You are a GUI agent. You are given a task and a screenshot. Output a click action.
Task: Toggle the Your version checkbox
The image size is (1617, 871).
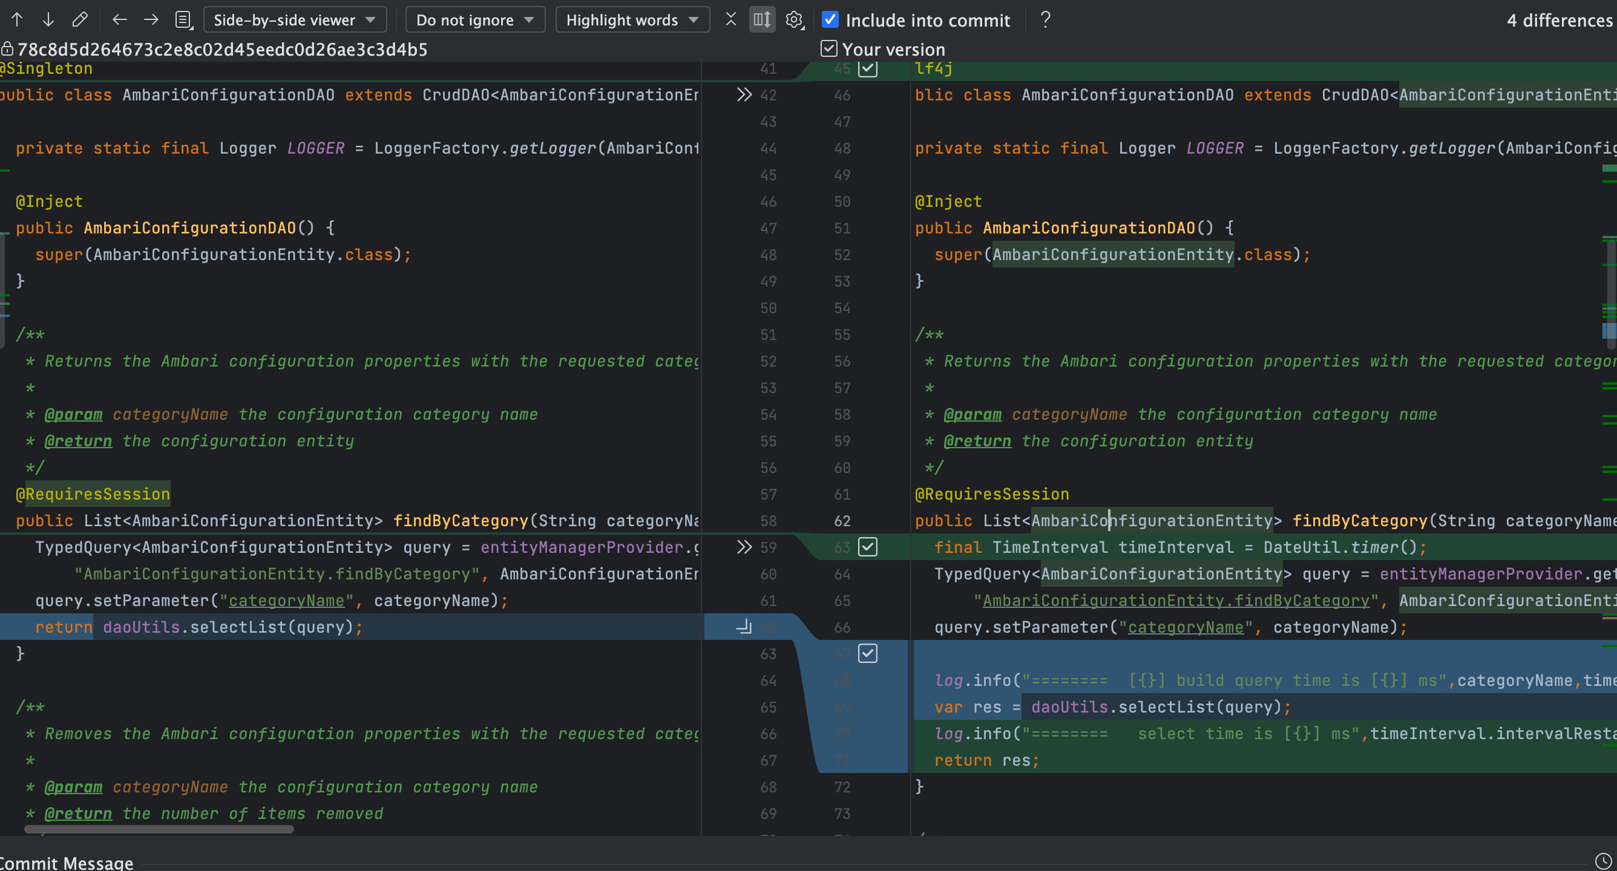[828, 48]
